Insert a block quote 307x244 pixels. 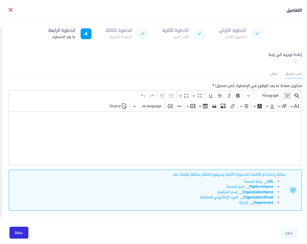[214, 106]
